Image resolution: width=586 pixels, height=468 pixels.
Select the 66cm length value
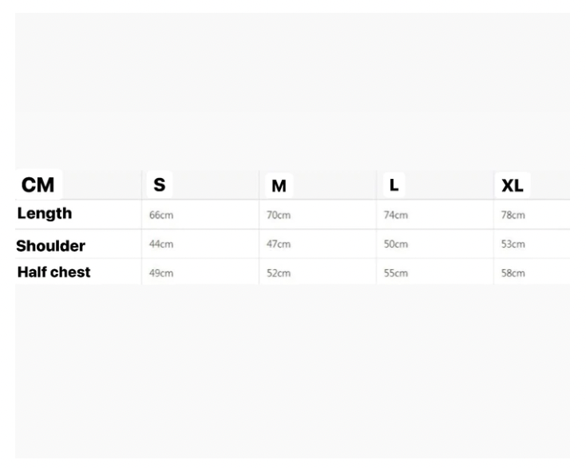[162, 216]
